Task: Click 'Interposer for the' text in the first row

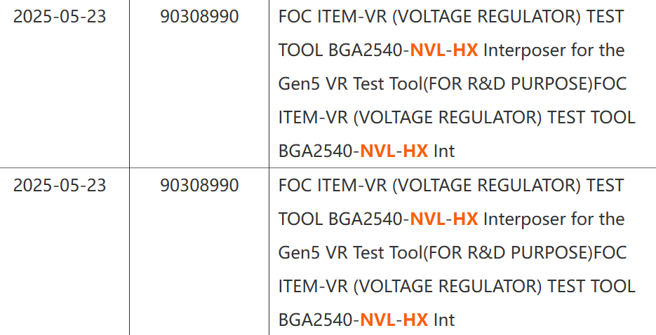Action: tap(554, 50)
